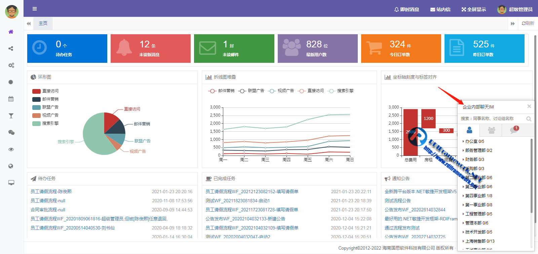Expand the 工程管理部 0/5 department

tap(477, 214)
